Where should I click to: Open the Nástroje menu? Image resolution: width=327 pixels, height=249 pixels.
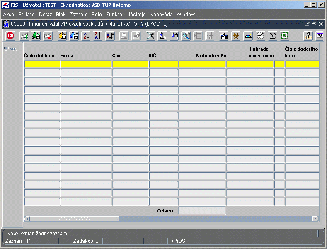(136, 15)
